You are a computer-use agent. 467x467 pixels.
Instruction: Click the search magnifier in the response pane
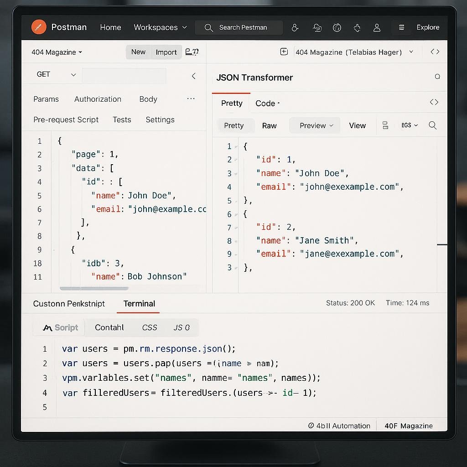coord(432,125)
